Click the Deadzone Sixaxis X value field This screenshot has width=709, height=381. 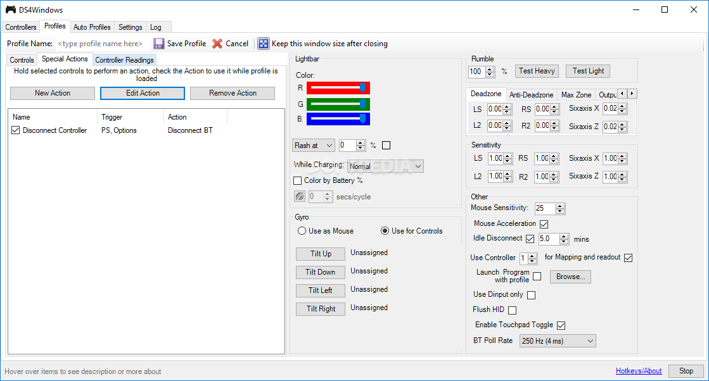coord(610,109)
